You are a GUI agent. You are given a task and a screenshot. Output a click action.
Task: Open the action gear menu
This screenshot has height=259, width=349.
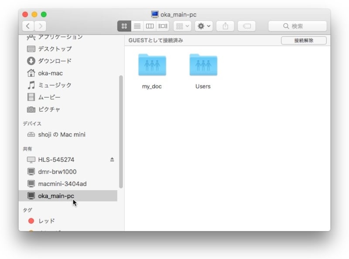coord(203,26)
